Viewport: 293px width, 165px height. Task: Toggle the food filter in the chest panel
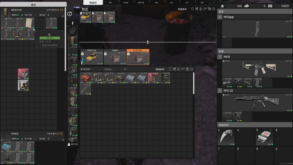pyautogui.click(x=174, y=69)
